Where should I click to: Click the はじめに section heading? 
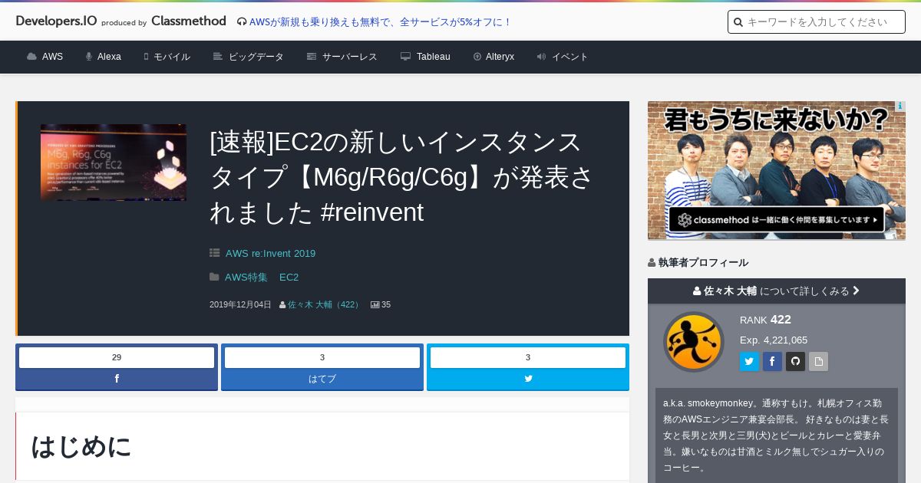click(x=81, y=446)
